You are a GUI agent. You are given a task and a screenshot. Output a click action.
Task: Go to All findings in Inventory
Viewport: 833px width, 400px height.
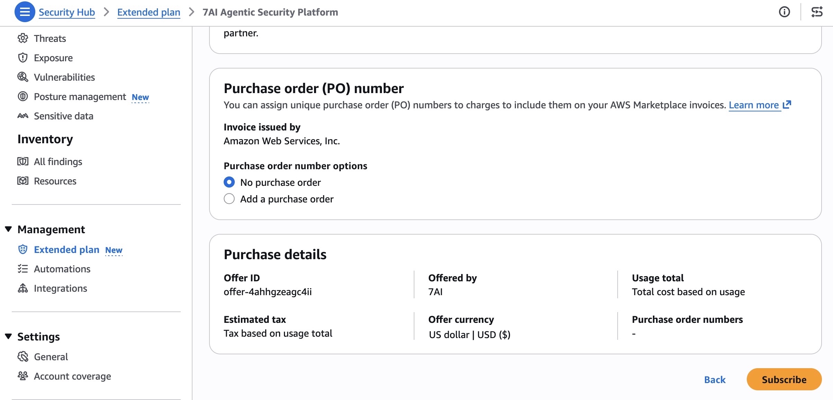click(58, 162)
